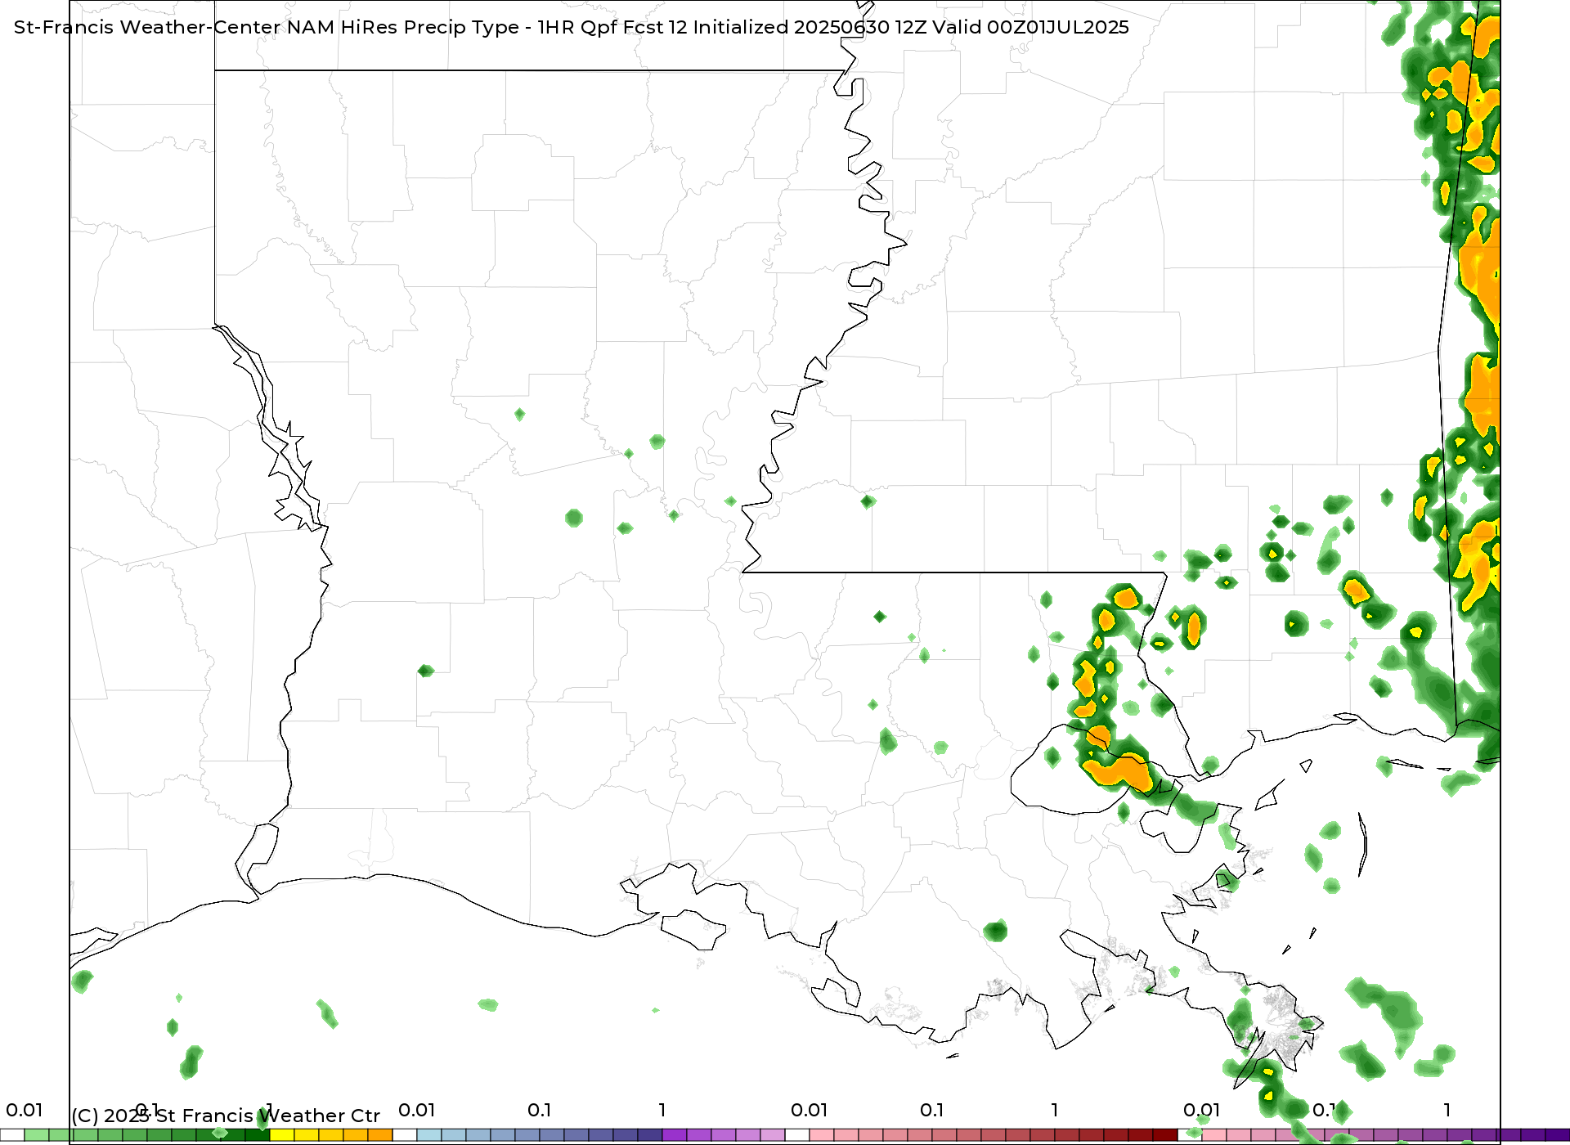Select the deepest orange legend swatch

pos(380,1134)
